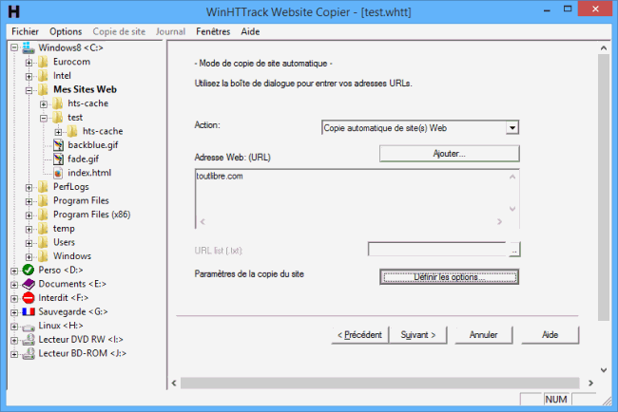This screenshot has width=618, height=412.
Task: Click the PerfLogs folder icon
Action: [43, 186]
